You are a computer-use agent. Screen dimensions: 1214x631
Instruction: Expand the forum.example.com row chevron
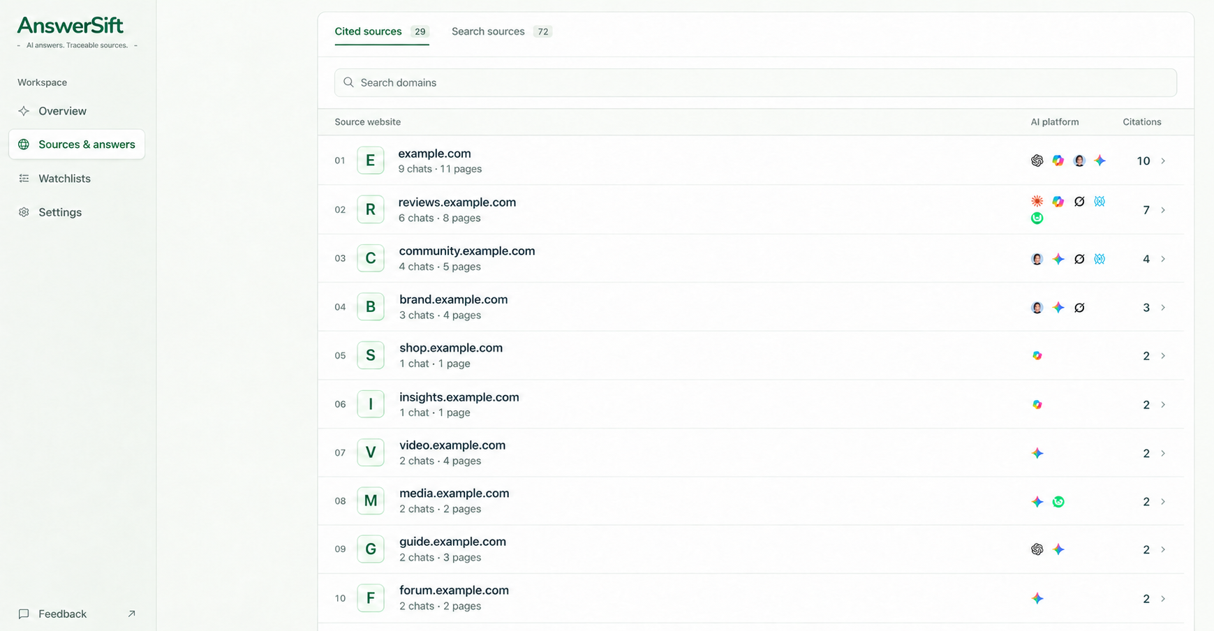[x=1163, y=599]
